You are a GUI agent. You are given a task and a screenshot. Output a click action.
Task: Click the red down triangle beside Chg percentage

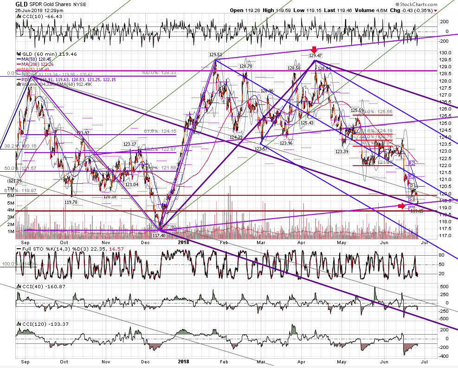[436, 11]
